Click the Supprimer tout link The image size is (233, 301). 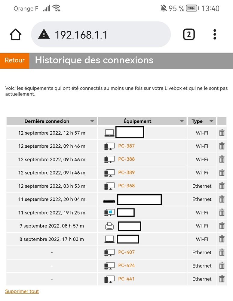tap(22, 291)
